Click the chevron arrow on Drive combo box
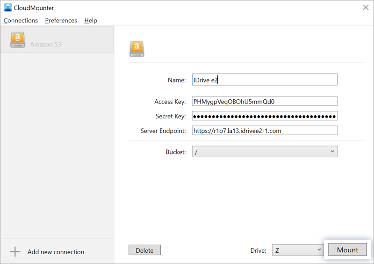The width and height of the screenshot is (374, 264). click(x=319, y=250)
